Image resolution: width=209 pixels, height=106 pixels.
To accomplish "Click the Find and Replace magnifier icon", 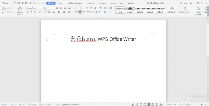I will (199, 9).
